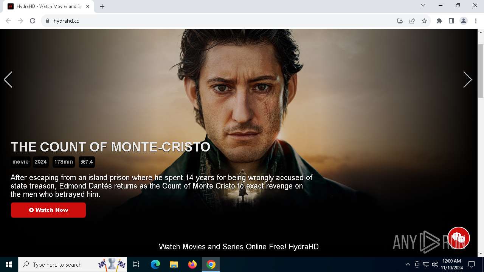Click the movie description paragraph
This screenshot has width=484, height=272.
point(161,186)
